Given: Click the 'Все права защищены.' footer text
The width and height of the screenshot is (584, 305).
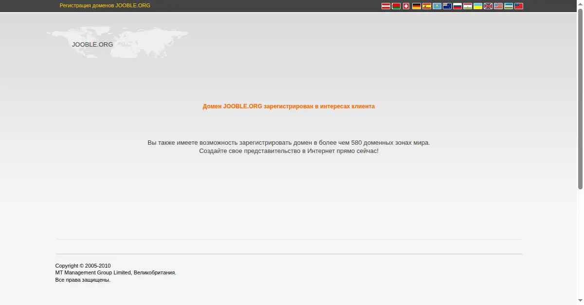Looking at the screenshot, I should pos(83,280).
